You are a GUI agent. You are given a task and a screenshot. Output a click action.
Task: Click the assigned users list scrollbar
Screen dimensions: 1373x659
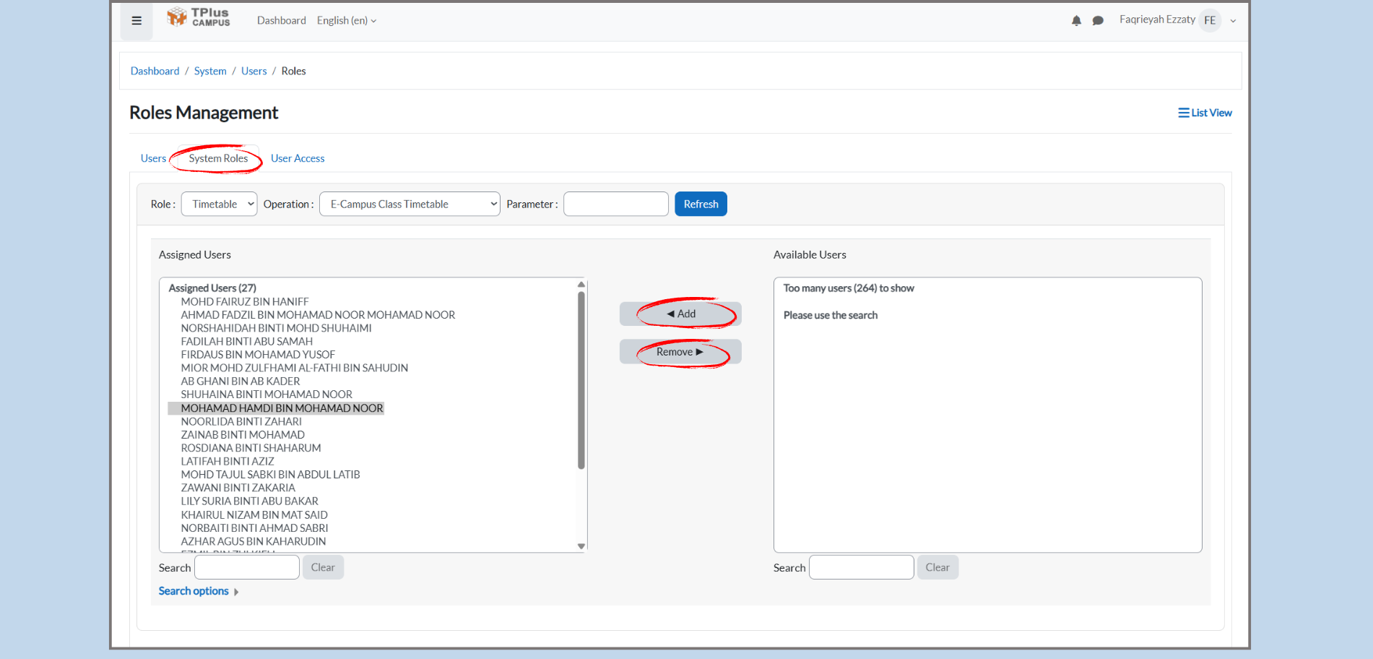581,379
